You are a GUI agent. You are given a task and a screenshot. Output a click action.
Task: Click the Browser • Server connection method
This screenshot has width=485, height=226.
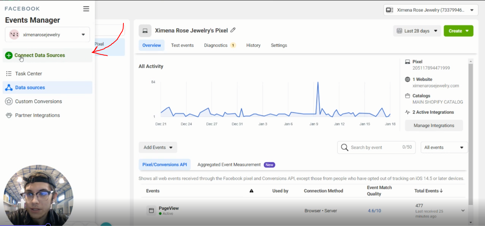coord(320,211)
